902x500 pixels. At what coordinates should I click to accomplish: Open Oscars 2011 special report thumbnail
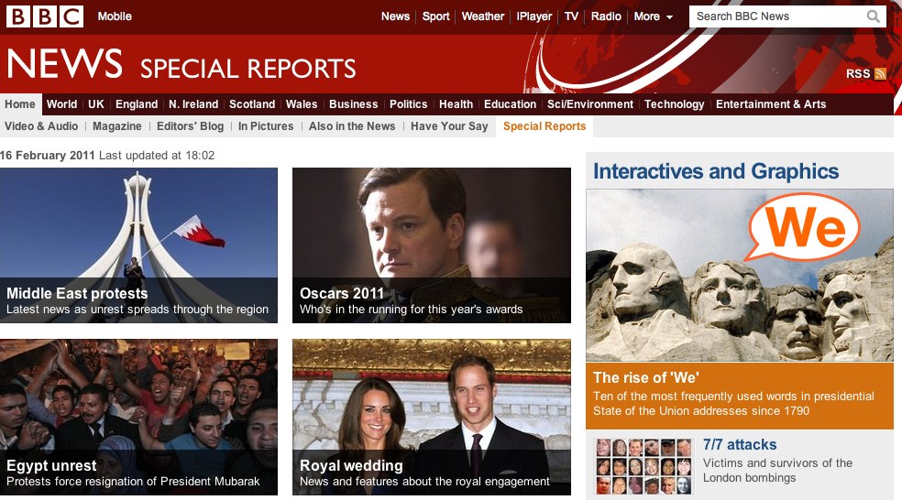[x=431, y=223]
